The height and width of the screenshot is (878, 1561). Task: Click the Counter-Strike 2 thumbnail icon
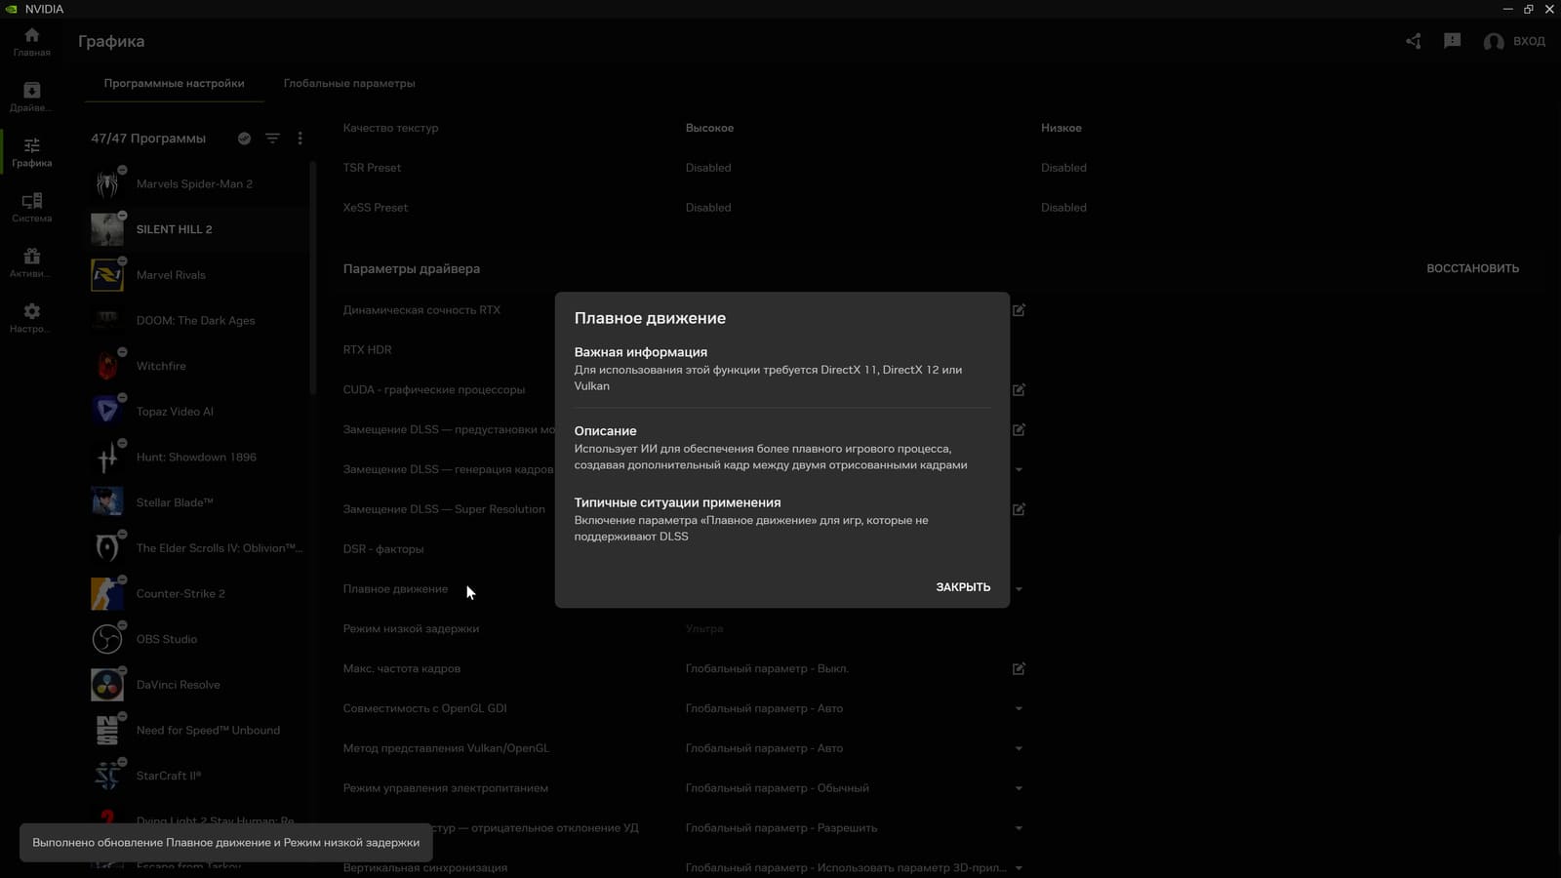(x=107, y=593)
